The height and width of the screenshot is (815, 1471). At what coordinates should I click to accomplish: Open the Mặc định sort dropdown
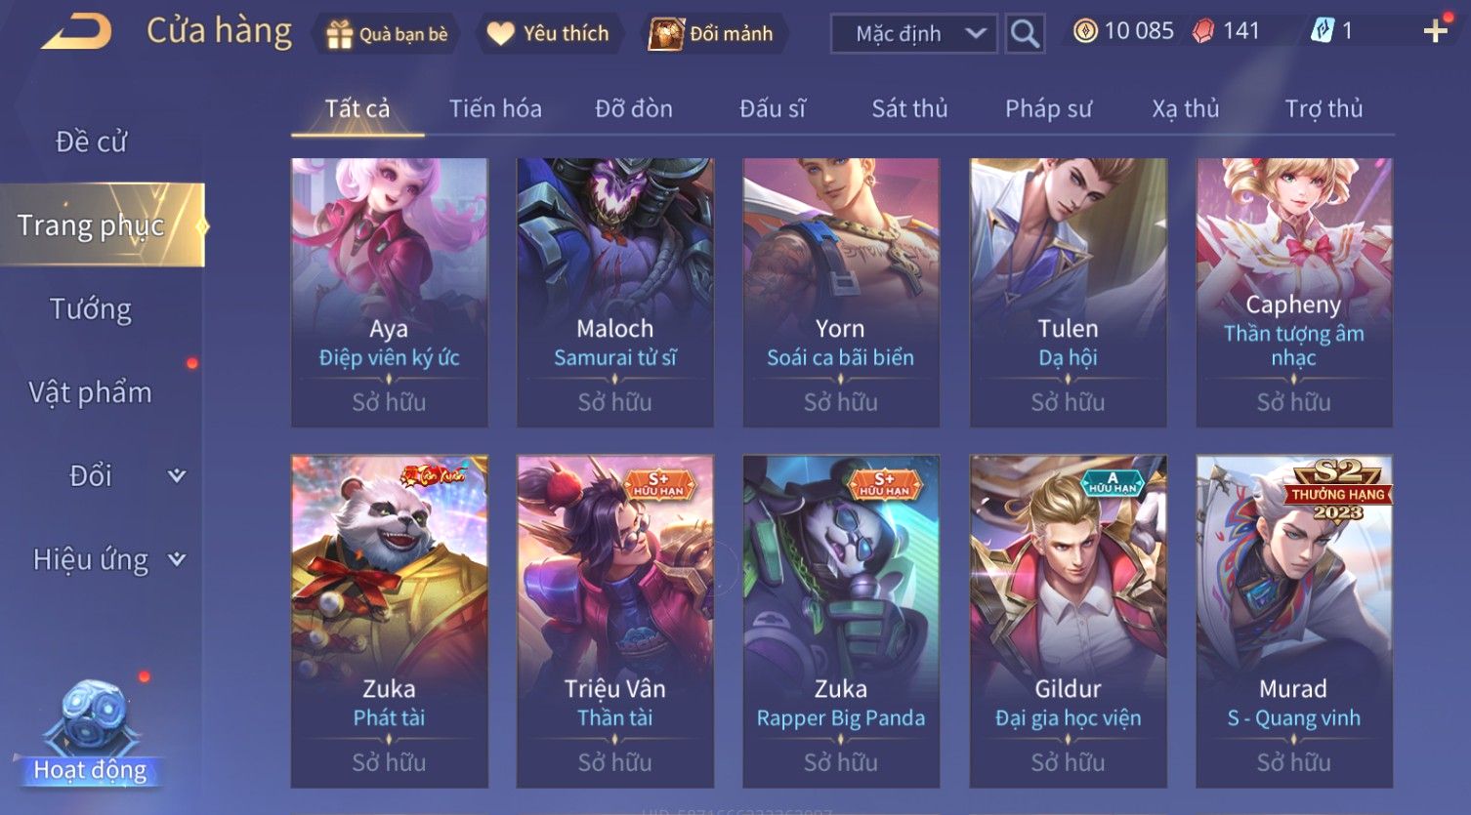pos(914,34)
